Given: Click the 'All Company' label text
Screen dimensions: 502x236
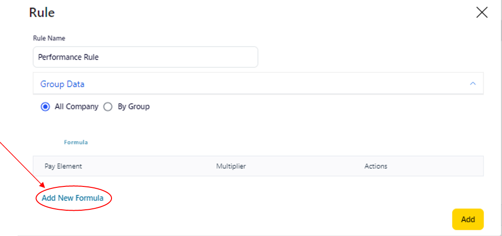Looking at the screenshot, I should tap(76, 107).
